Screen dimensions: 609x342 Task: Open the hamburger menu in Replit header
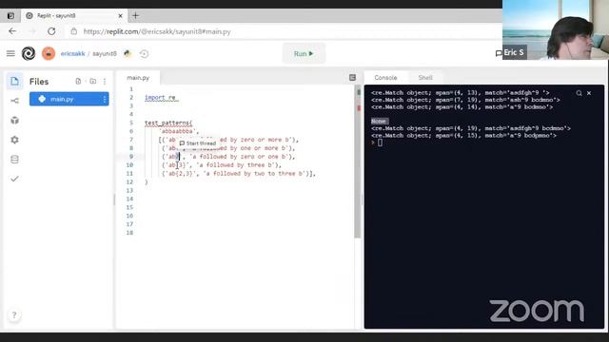(10, 53)
